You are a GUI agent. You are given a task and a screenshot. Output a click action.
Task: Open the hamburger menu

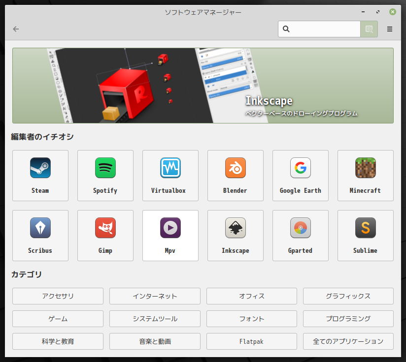(x=389, y=29)
